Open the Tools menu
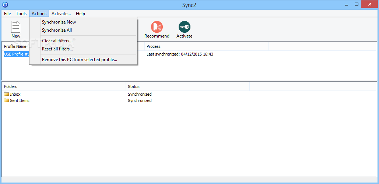The height and width of the screenshot is (184, 379). point(21,14)
